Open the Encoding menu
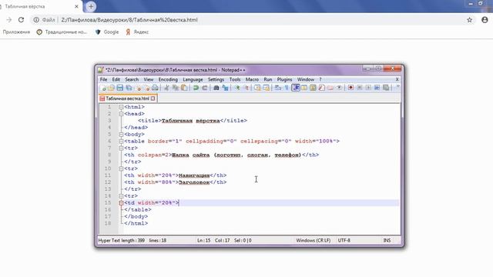The height and width of the screenshot is (277, 493). [168, 79]
